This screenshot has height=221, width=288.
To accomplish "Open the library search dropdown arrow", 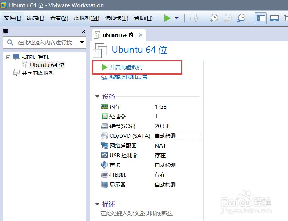I will 82,42.
